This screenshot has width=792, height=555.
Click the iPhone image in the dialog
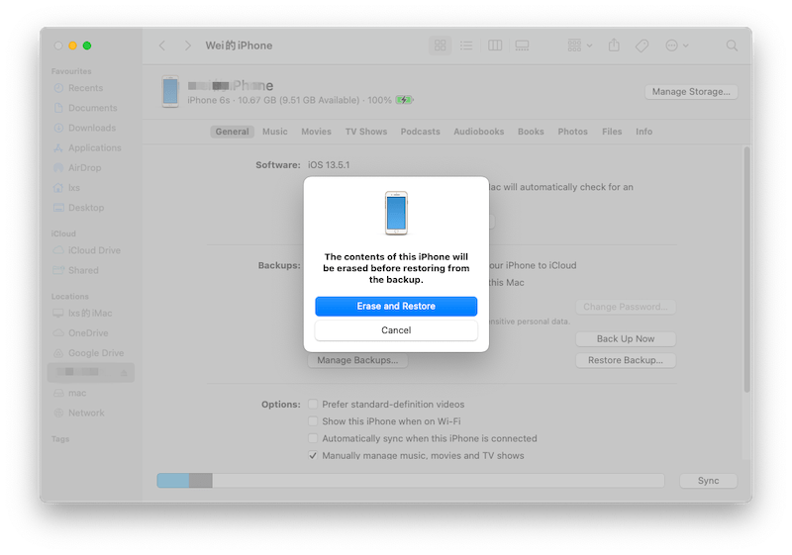397,213
